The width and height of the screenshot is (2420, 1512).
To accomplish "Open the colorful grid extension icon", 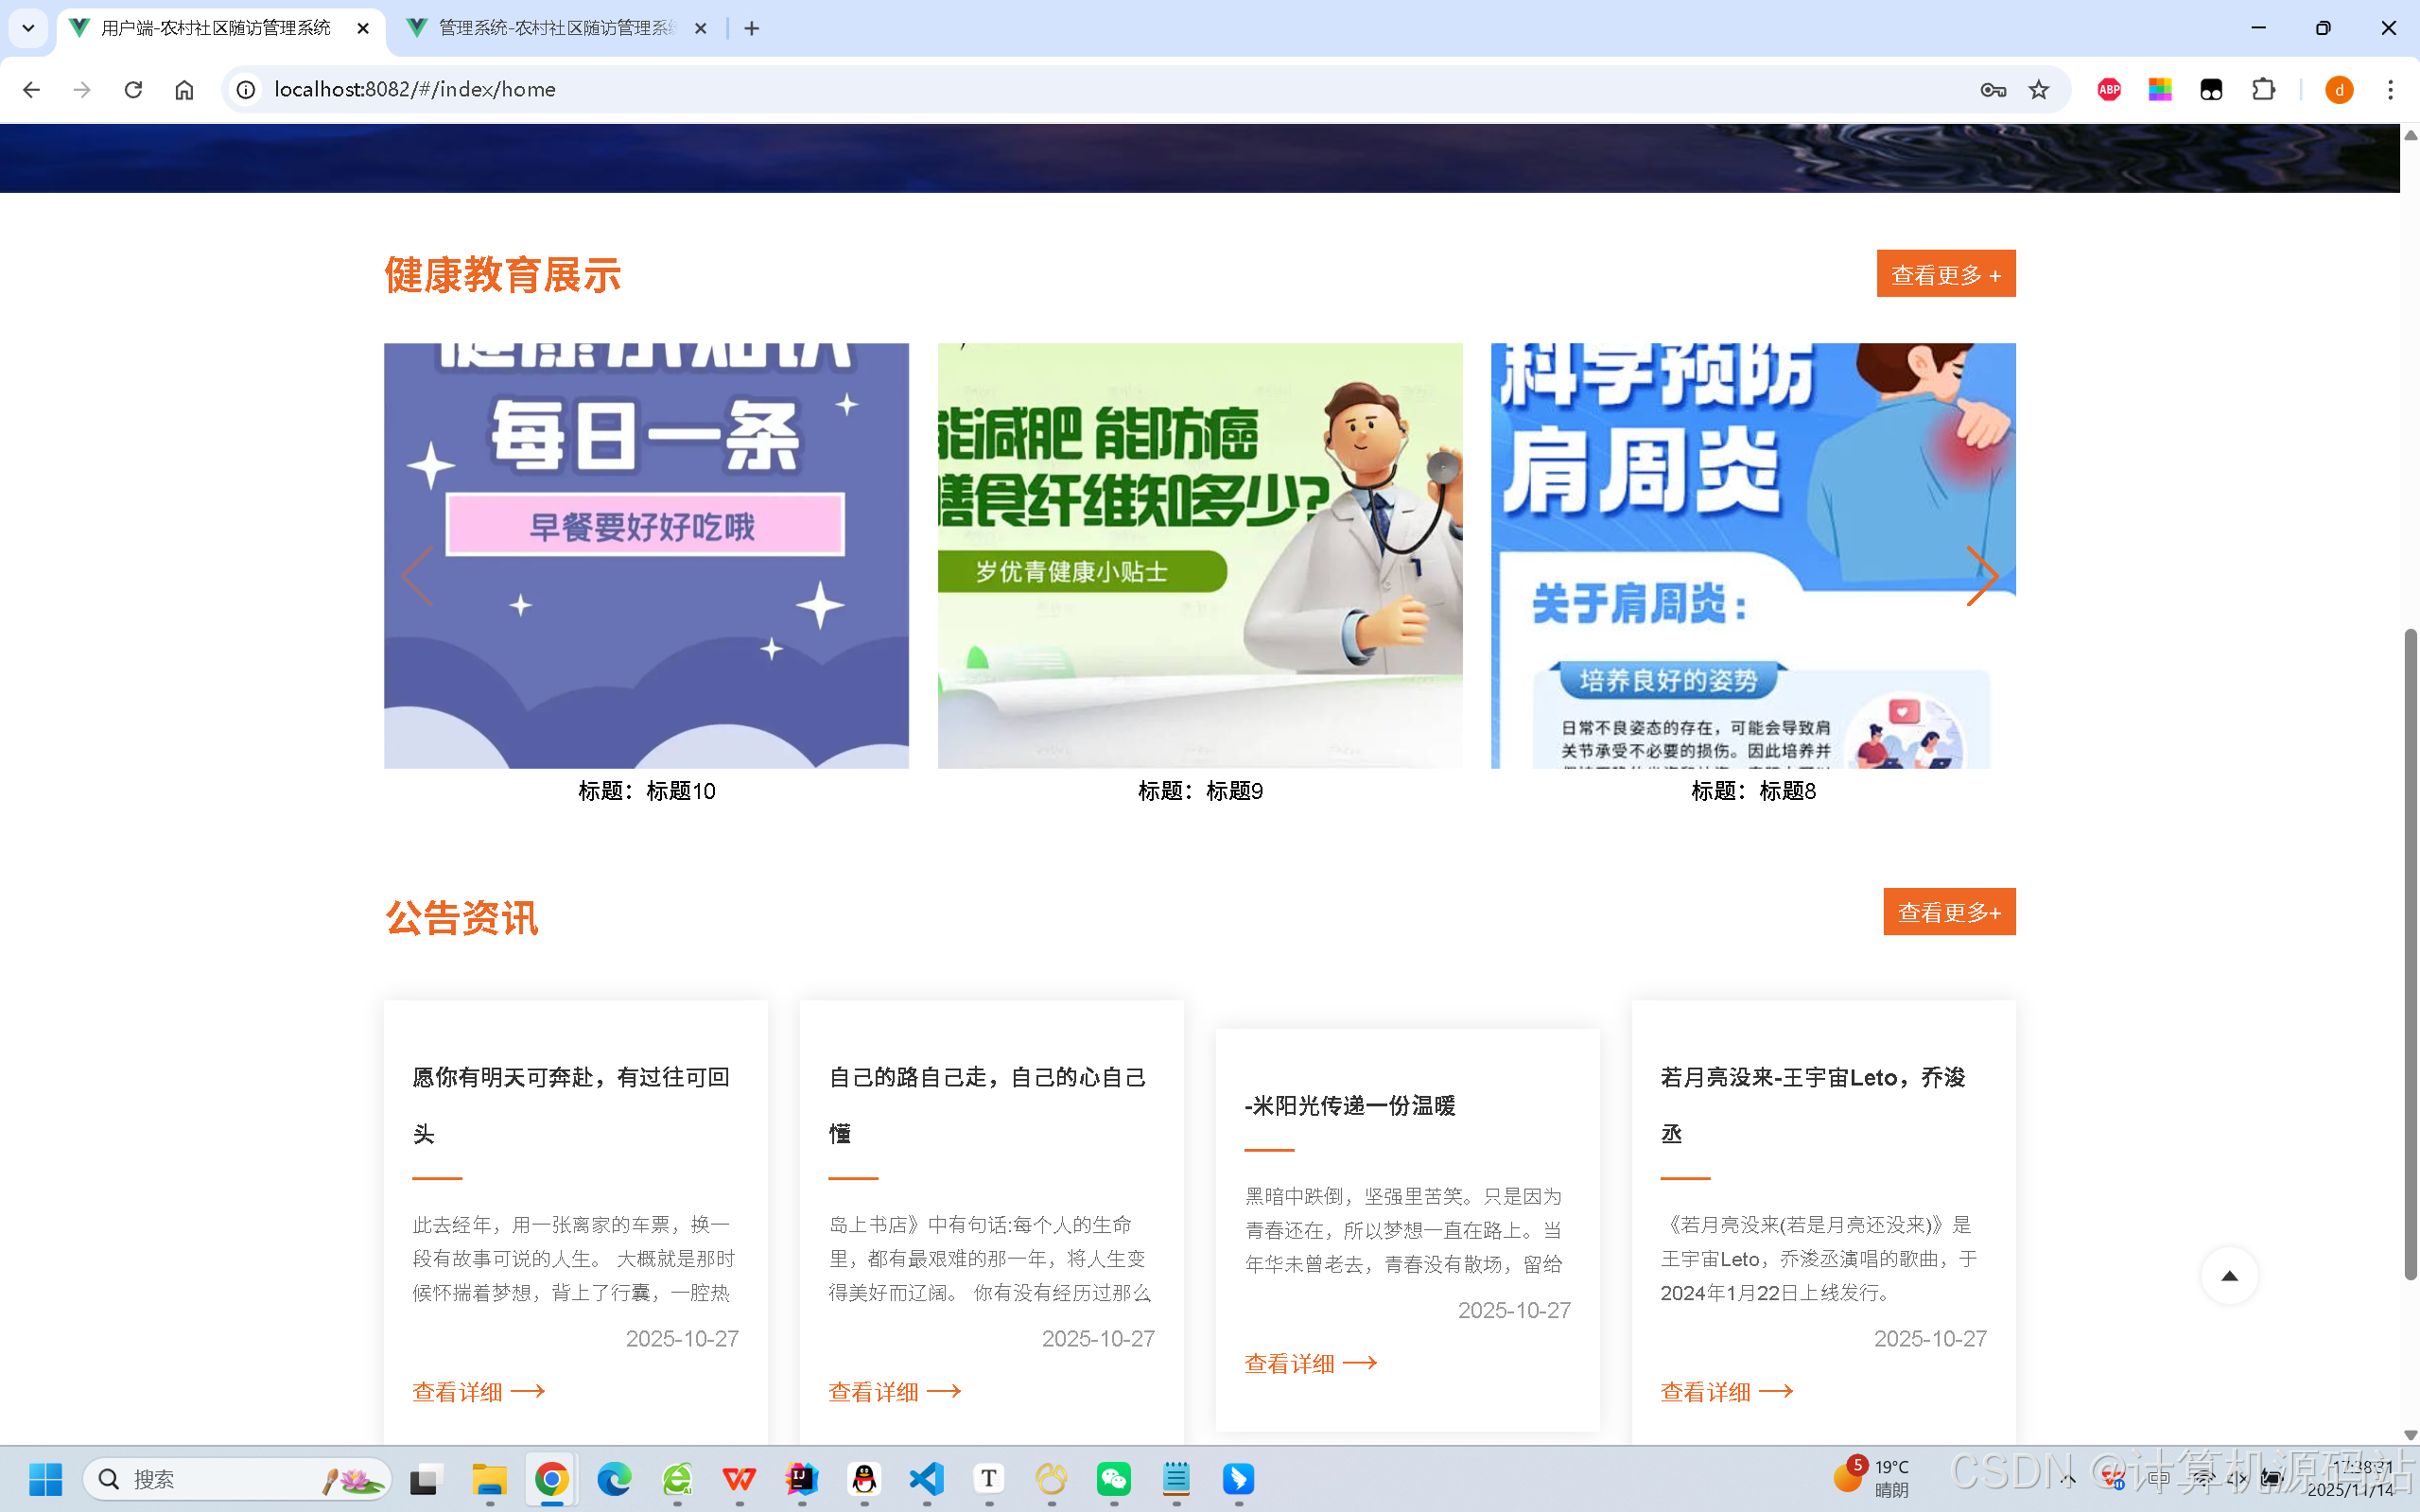I will tap(2160, 90).
